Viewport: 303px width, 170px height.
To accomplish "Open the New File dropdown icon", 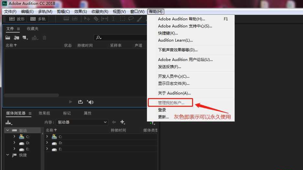I will click(25, 38).
